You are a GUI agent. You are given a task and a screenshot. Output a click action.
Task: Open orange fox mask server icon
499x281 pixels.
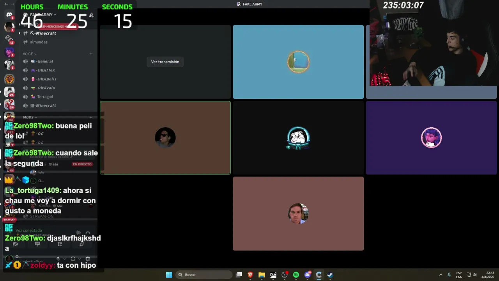9,79
